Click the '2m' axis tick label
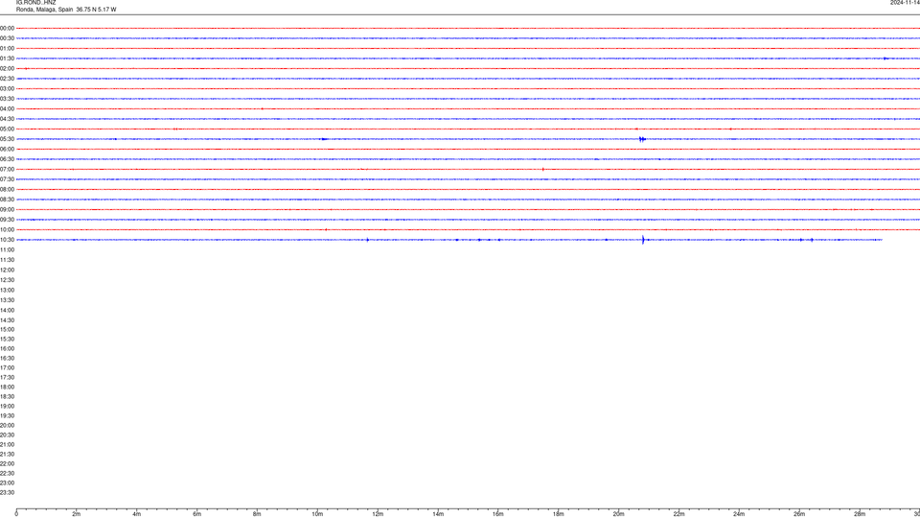920x518 pixels. pyautogui.click(x=77, y=514)
